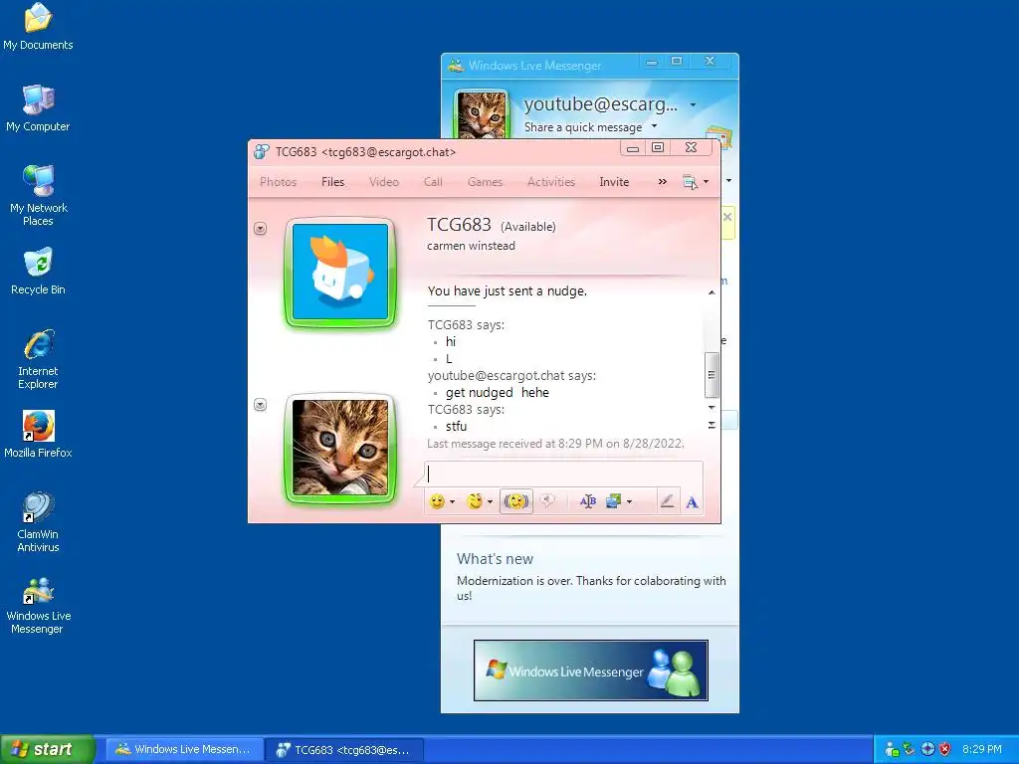Expand background picker dropdown arrow
Screen dimensions: 1019x764
629,501
